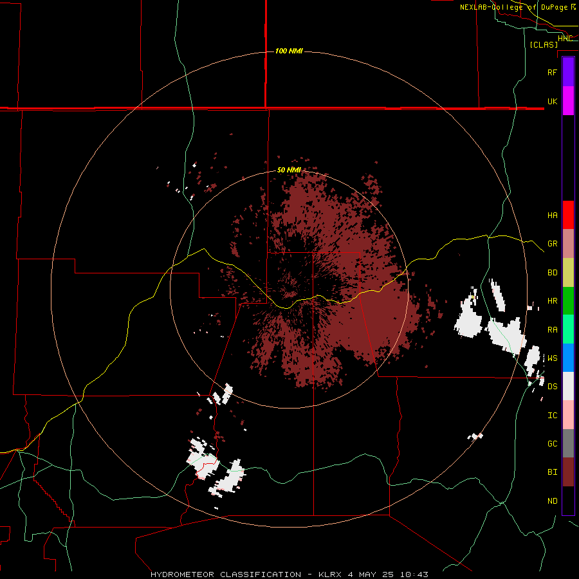Click the "HHC" product code text
The image size is (579, 579).
(x=565, y=39)
